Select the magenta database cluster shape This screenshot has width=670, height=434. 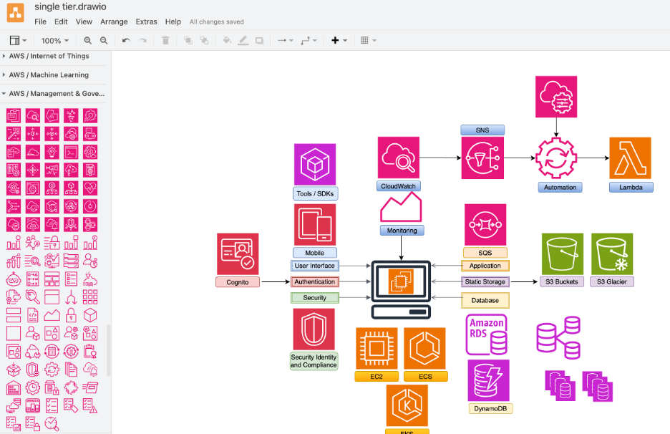click(558, 337)
